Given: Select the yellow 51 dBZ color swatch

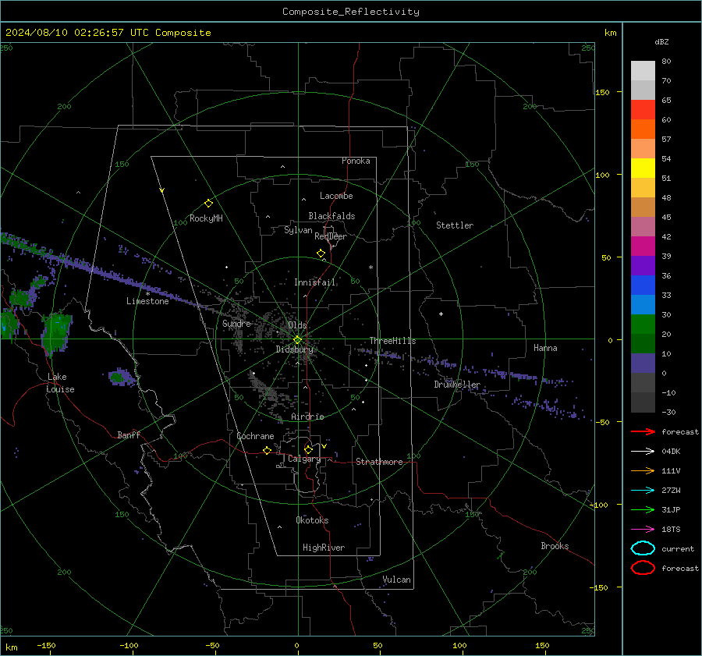Looking at the screenshot, I should (643, 168).
